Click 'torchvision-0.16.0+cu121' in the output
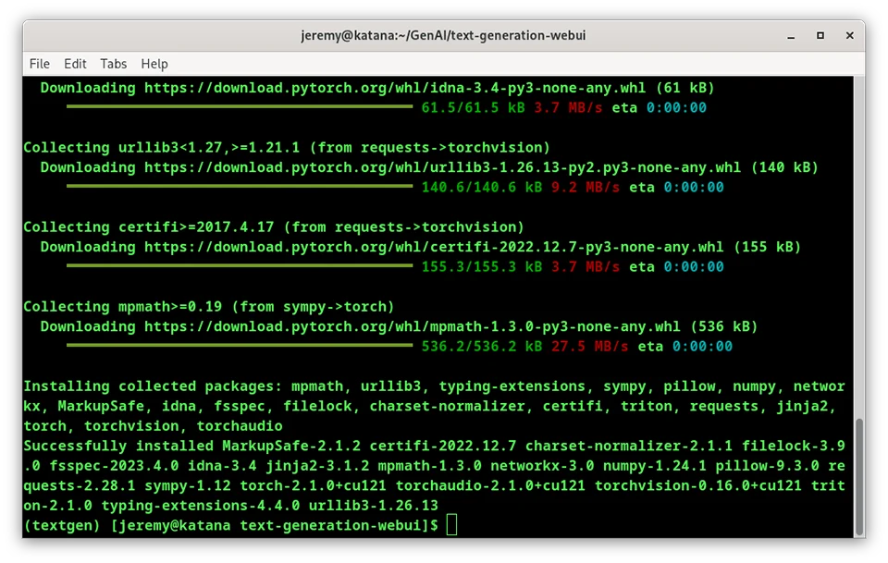888x563 pixels. pyautogui.click(x=697, y=485)
